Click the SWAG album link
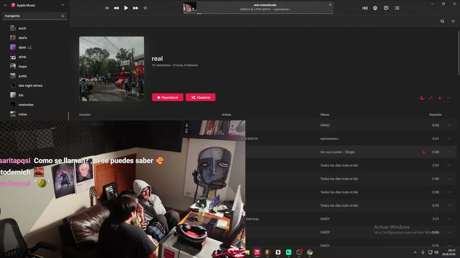Screen dimensions: 460x258 pyautogui.click(x=325, y=125)
